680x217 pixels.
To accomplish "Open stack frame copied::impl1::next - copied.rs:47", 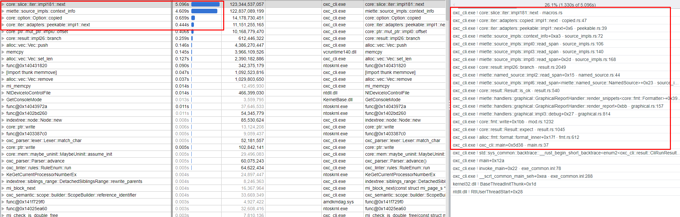I will point(520,20).
